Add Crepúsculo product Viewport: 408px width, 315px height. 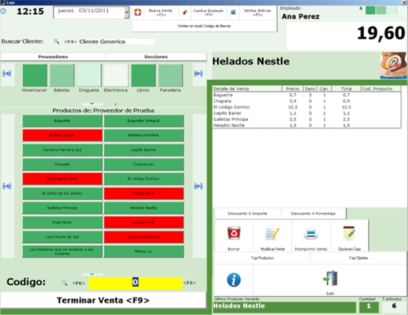click(144, 164)
